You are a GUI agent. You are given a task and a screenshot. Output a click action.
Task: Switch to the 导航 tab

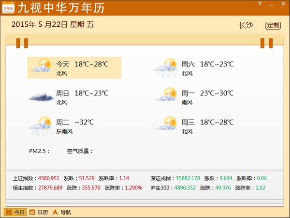click(x=61, y=212)
